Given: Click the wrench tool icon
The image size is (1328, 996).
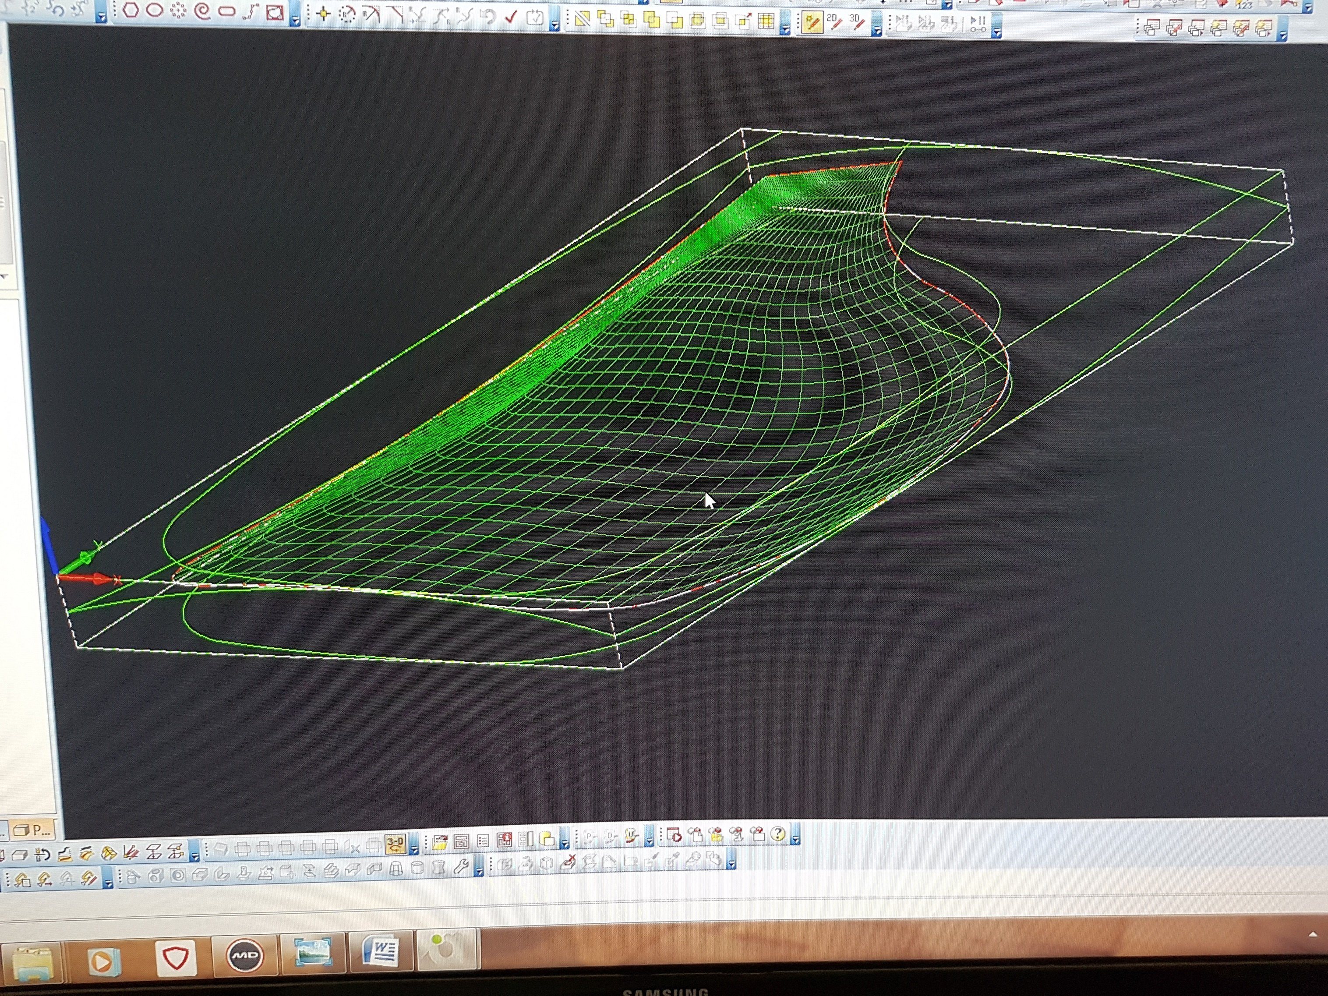Looking at the screenshot, I should point(461,866).
